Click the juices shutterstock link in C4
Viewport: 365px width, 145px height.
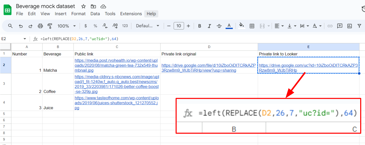click(x=116, y=103)
